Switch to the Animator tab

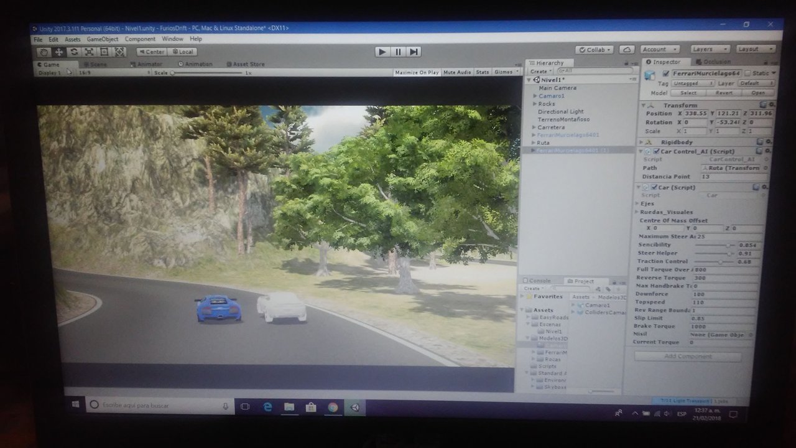click(147, 63)
